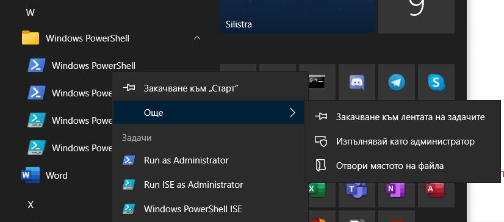Collapse the Windows PowerShell folder chevron
The image size is (504, 222).
197,38
